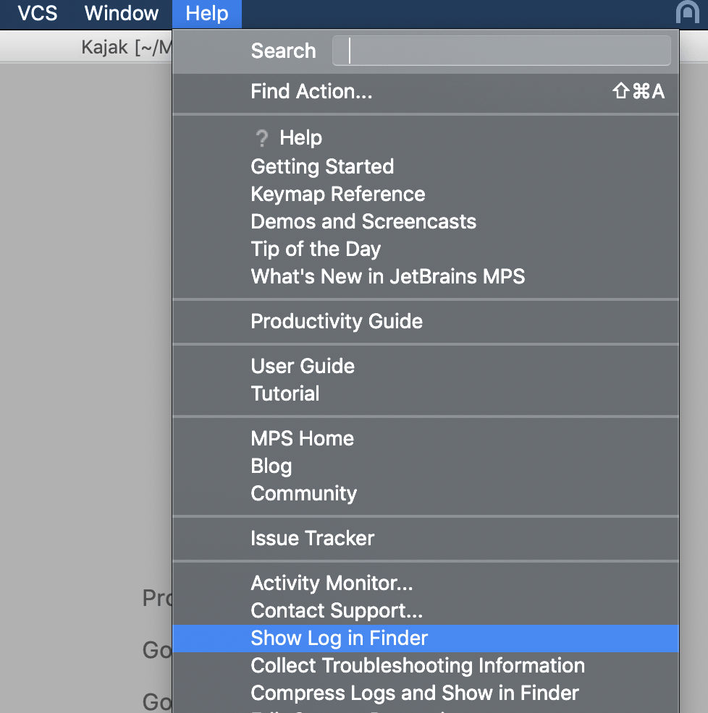The height and width of the screenshot is (713, 708).
Task: Open the Window menu
Action: coord(120,14)
